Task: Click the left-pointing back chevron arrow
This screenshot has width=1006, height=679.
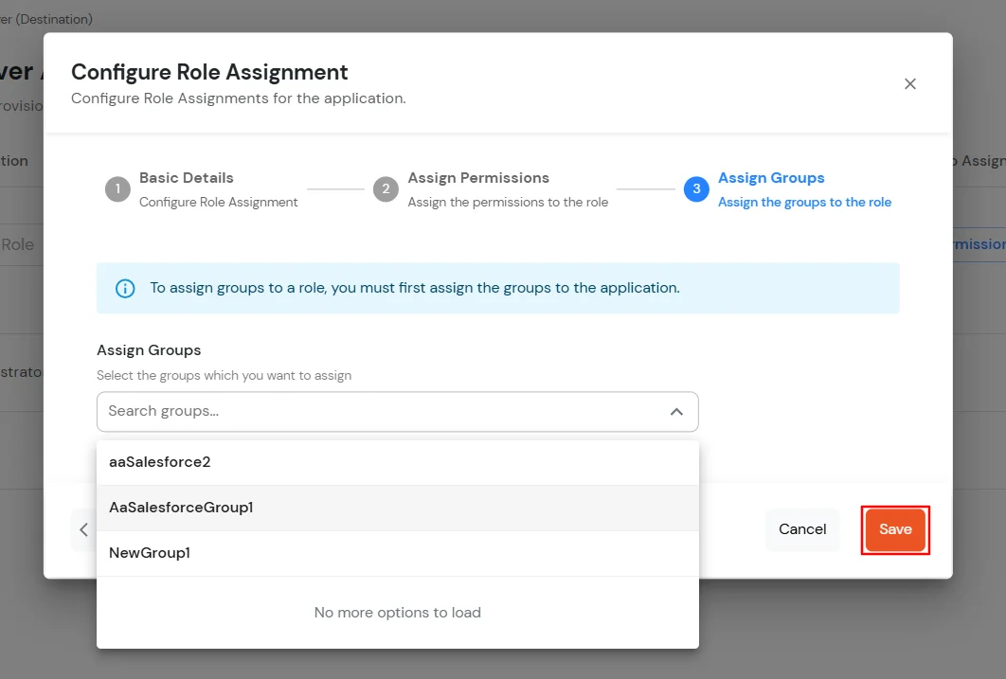Action: (x=83, y=529)
